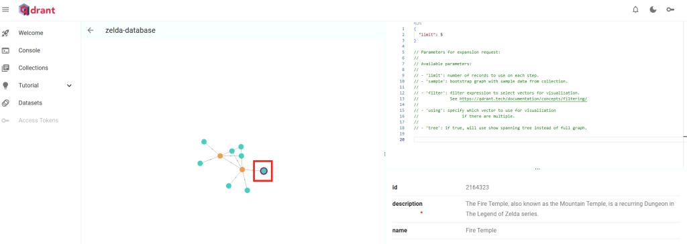Image resolution: width=687 pixels, height=244 pixels.
Task: Click the Qdrant logo
Action: click(x=37, y=9)
